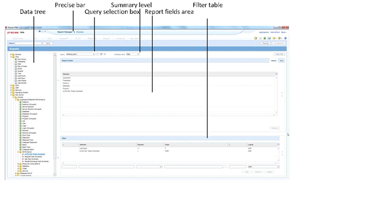
Task: Click the View SQL button
Action: point(279,54)
